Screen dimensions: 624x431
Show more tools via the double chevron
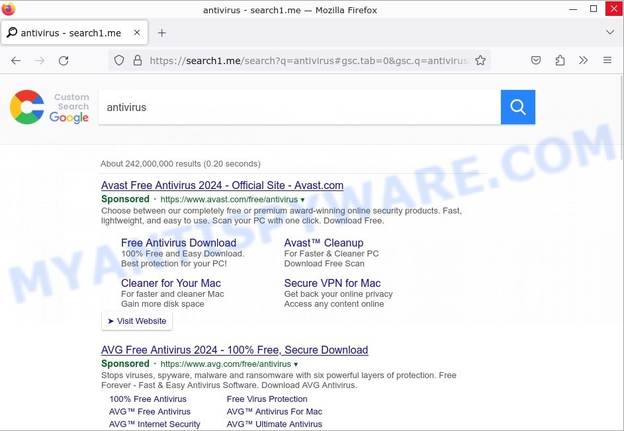pos(584,60)
